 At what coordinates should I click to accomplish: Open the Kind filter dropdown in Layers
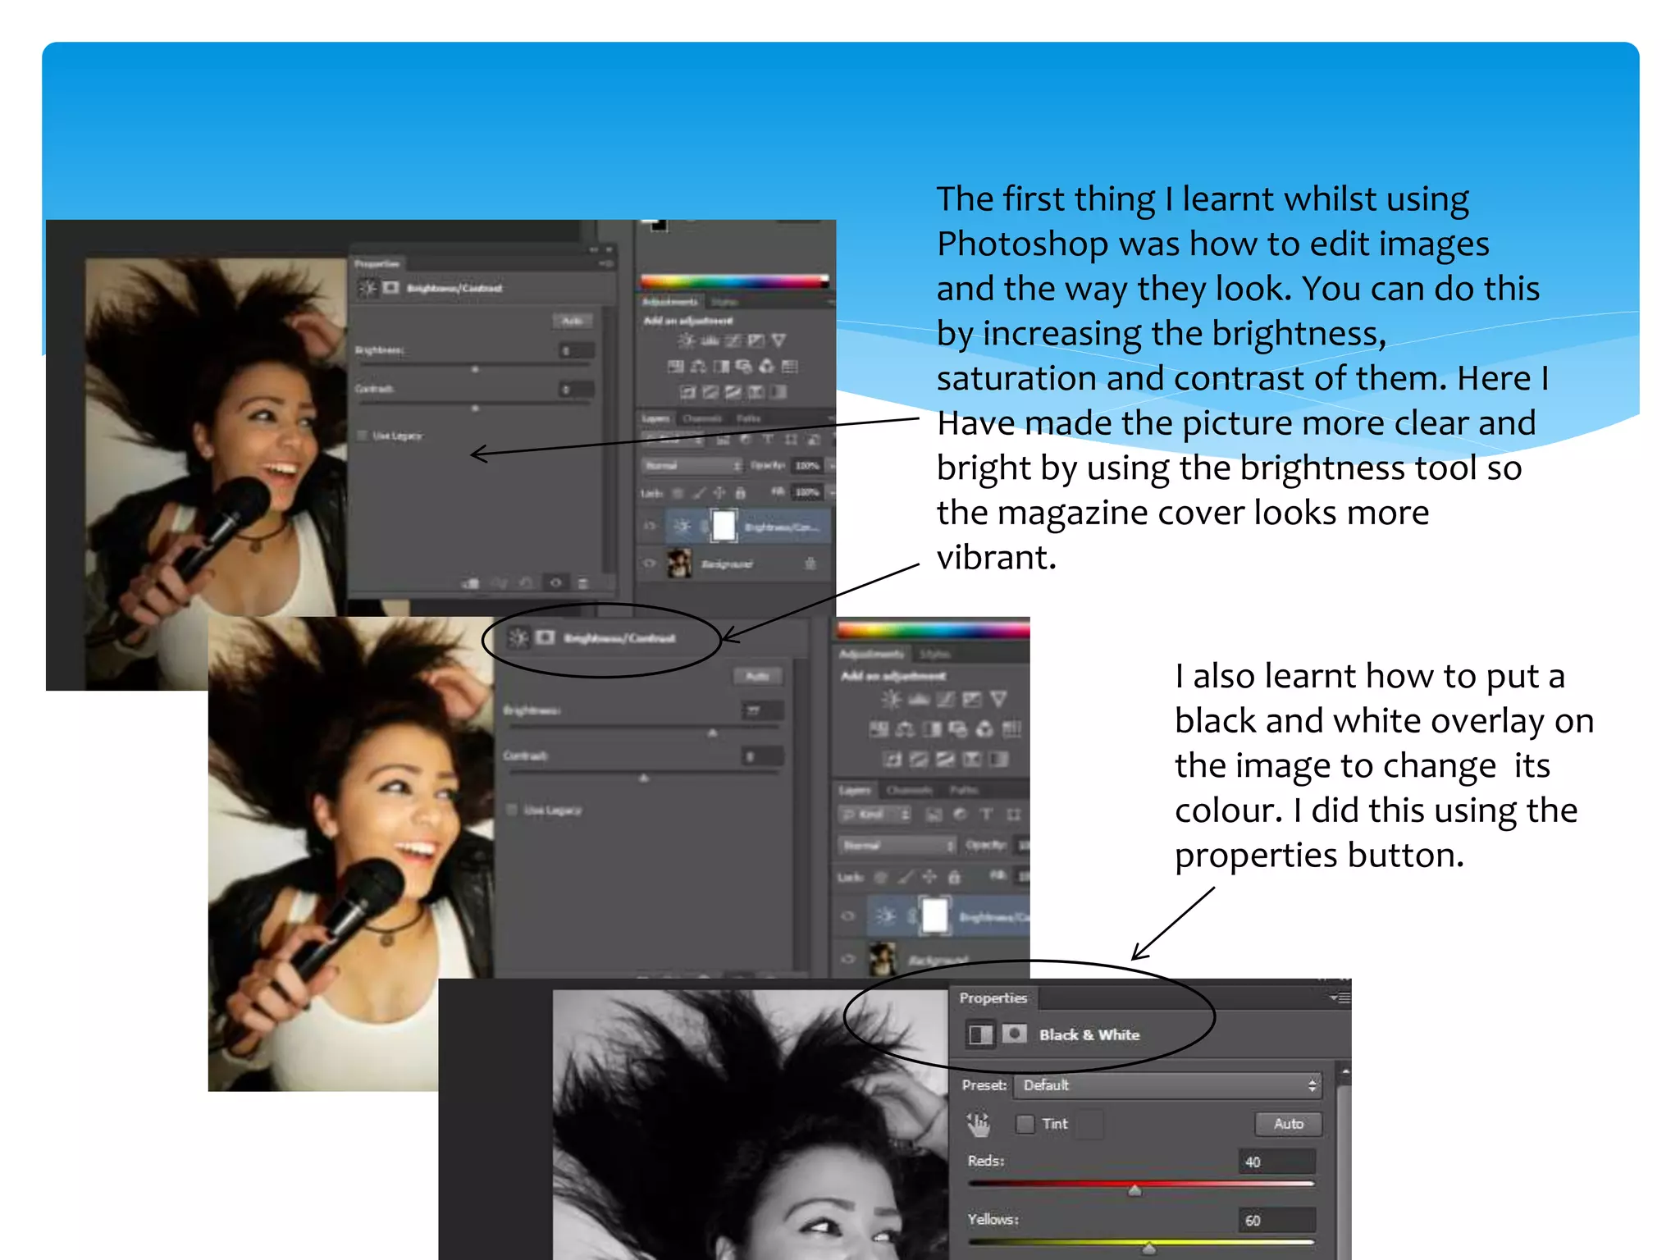[x=874, y=815]
